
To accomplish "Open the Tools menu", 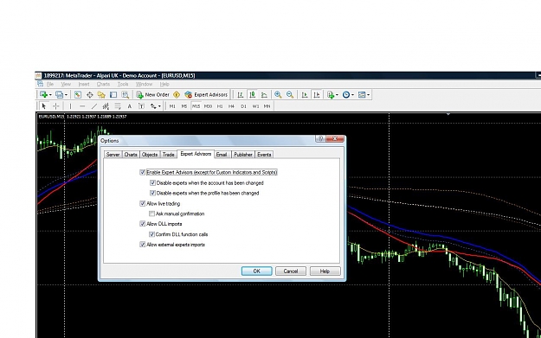I will 123,84.
